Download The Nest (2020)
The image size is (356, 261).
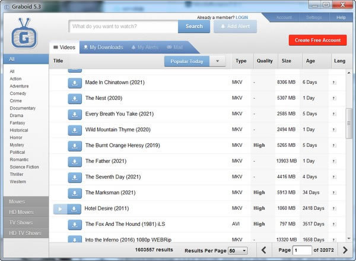(x=75, y=98)
